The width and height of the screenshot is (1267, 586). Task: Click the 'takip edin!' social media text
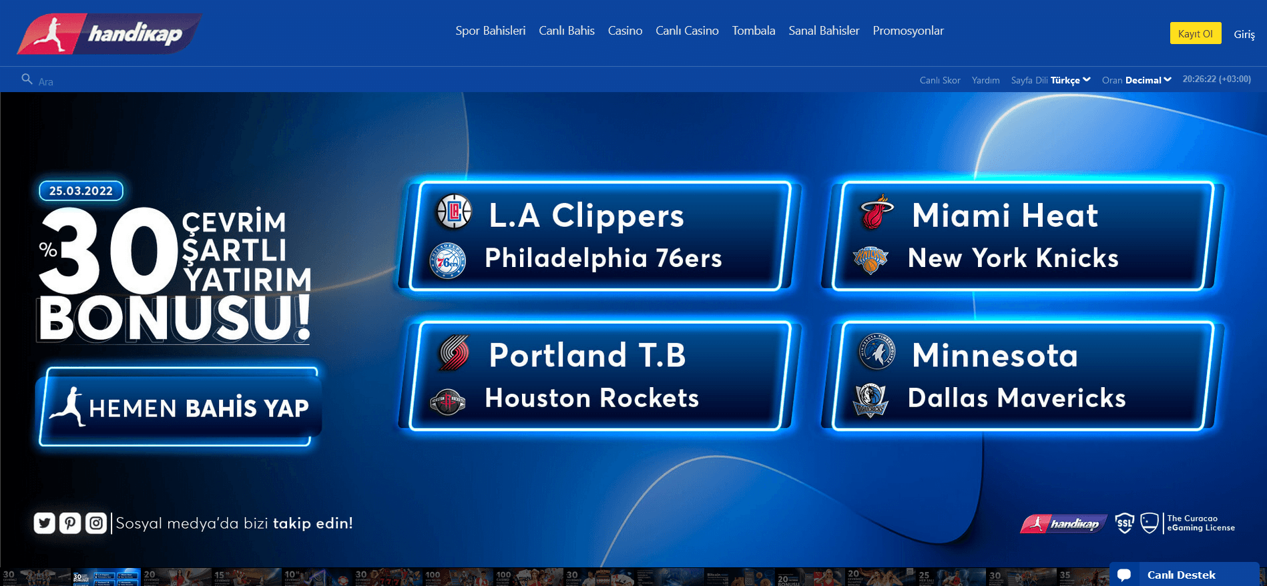coord(313,523)
